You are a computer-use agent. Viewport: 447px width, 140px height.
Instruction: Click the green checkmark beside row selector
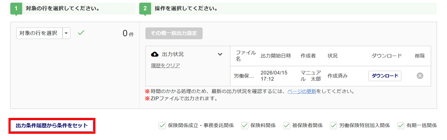click(81, 33)
